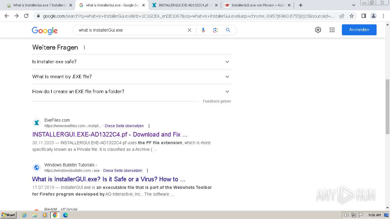Translate the ExeFiles.com page via Diese Seite übersetzen
Image resolution: width=390 pixels, height=219 pixels.
(124, 126)
